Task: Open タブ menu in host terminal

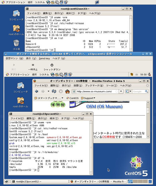Action: [82, 13]
